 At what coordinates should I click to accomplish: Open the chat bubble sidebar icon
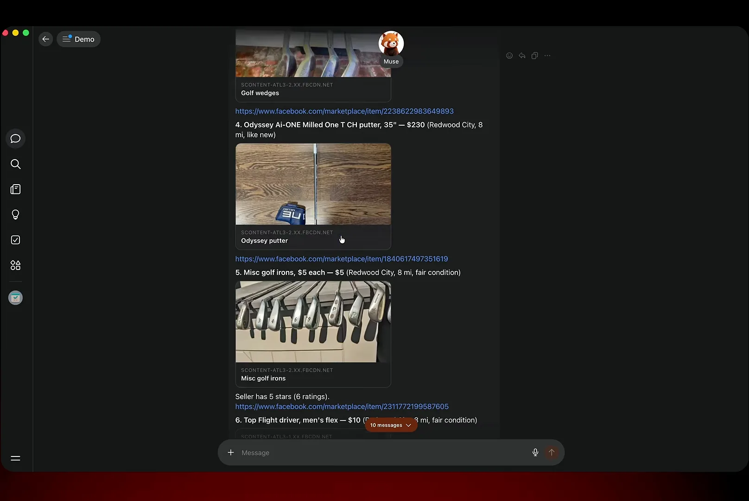[15, 139]
